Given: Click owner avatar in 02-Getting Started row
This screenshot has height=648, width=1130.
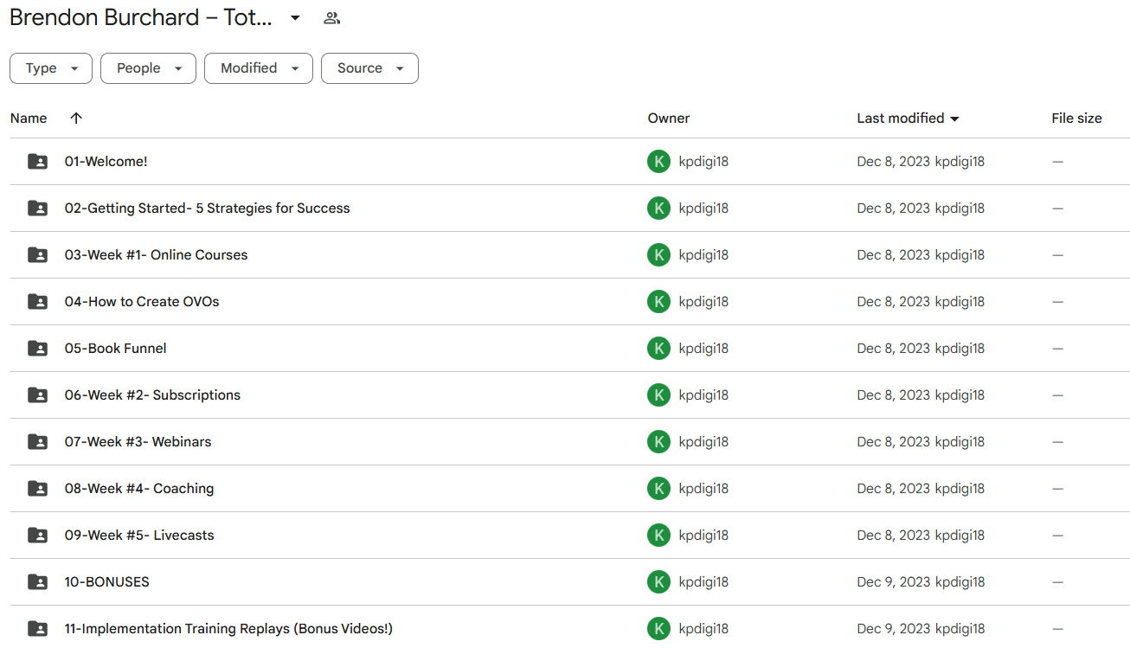Looking at the screenshot, I should (658, 209).
